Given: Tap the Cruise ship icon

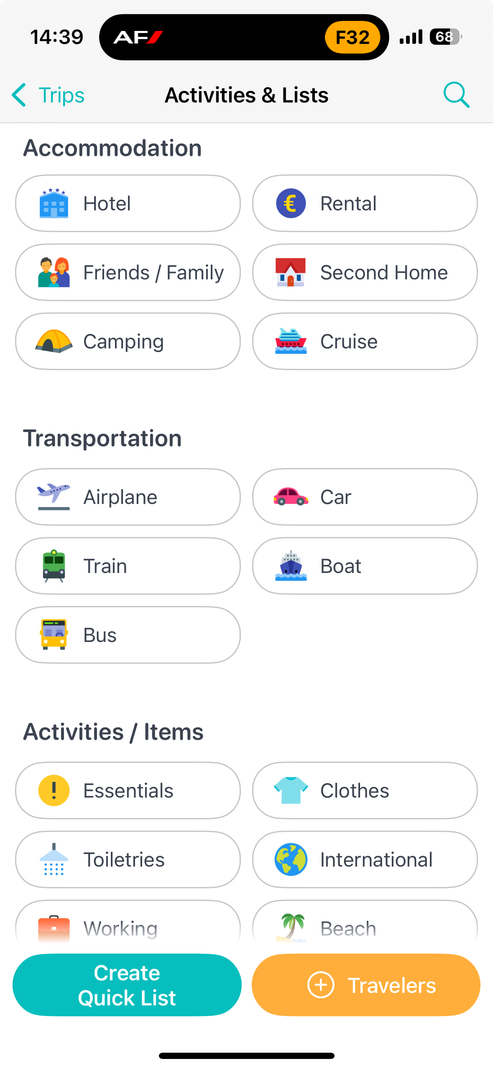Looking at the screenshot, I should [291, 341].
